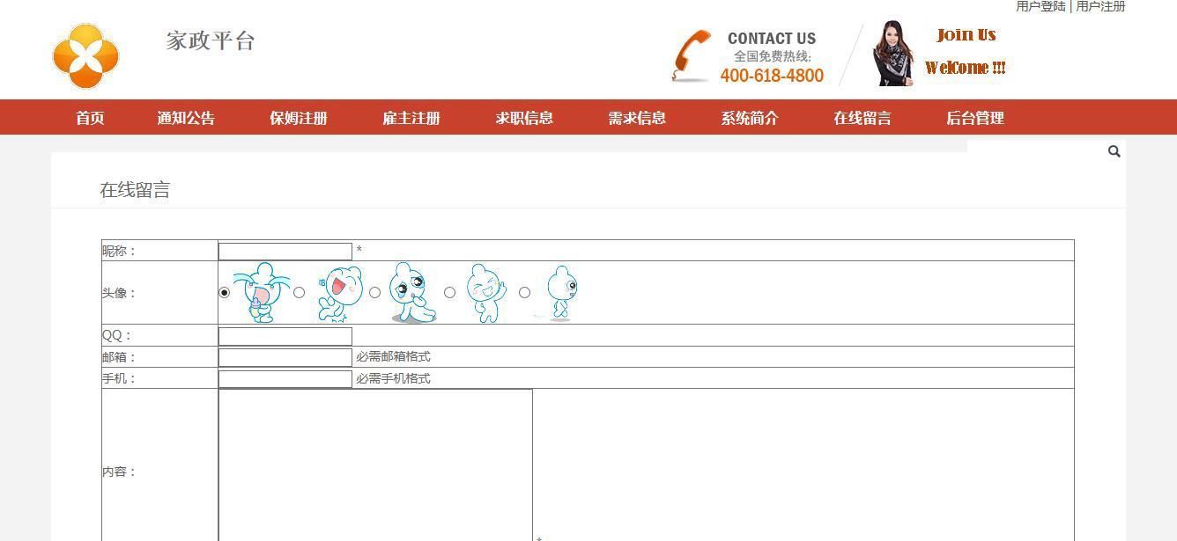Screen dimensions: 1177x541
Task: Click the 400-618-4800 hotline number
Action: pyautogui.click(x=772, y=76)
